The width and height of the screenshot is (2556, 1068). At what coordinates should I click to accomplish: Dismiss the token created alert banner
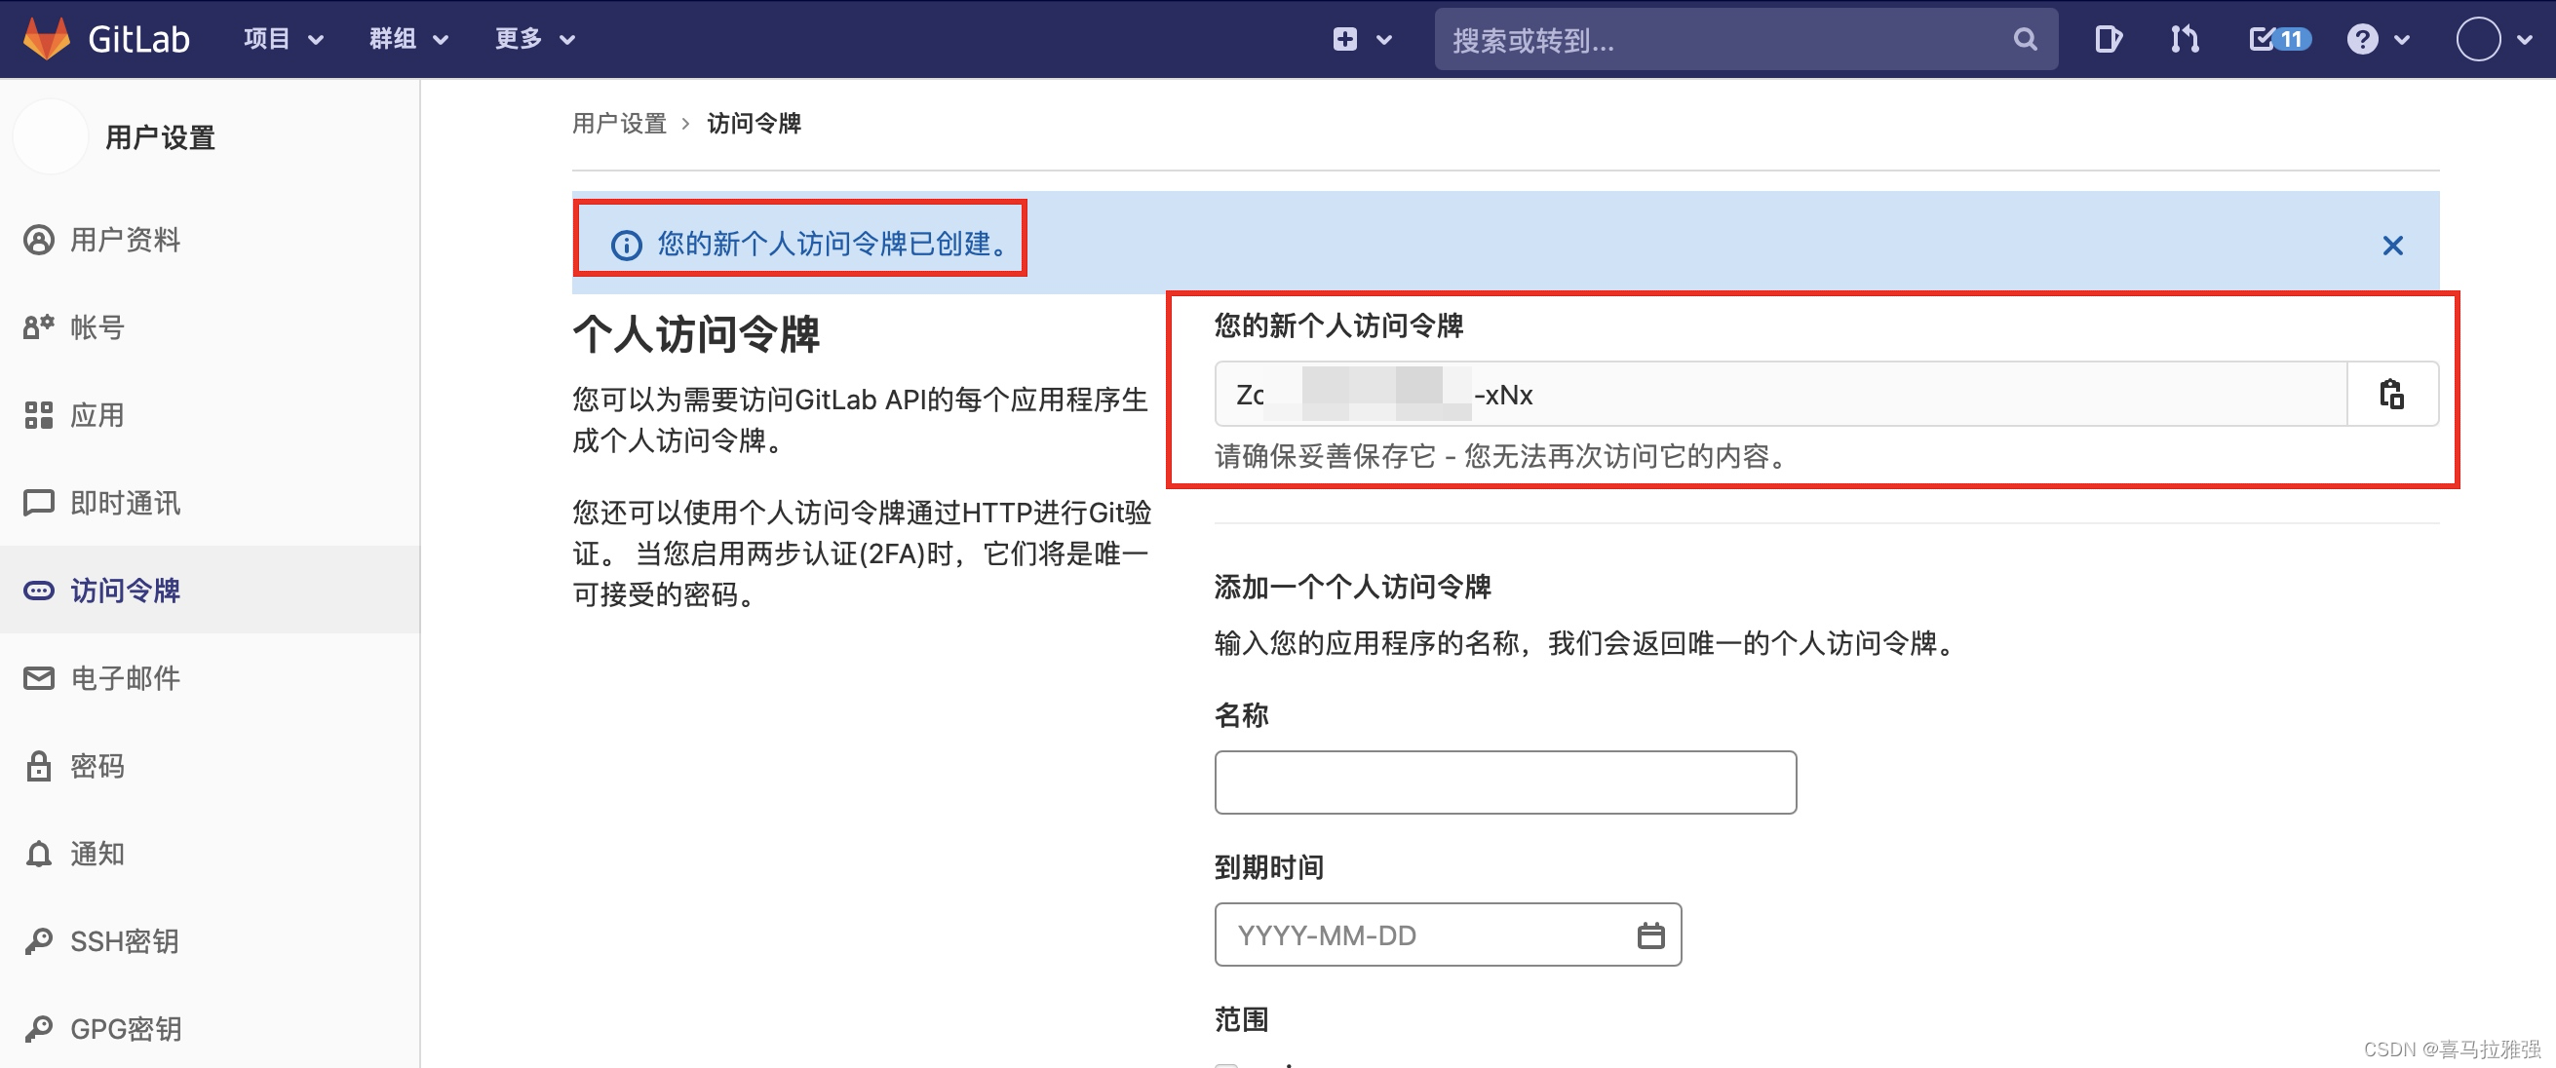[2392, 245]
